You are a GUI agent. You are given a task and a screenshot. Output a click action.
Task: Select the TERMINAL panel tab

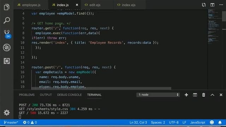(x=94, y=95)
